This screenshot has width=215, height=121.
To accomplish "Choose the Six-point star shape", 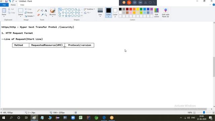I will point(70,16).
